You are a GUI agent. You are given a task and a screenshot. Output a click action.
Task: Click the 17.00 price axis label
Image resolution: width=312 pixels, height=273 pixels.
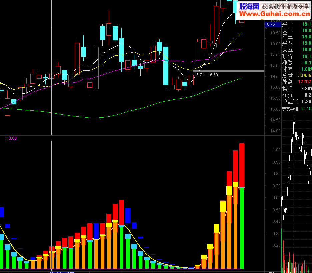click(x=275, y=66)
